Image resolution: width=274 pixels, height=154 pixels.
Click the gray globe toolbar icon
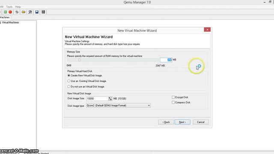tap(17, 12)
